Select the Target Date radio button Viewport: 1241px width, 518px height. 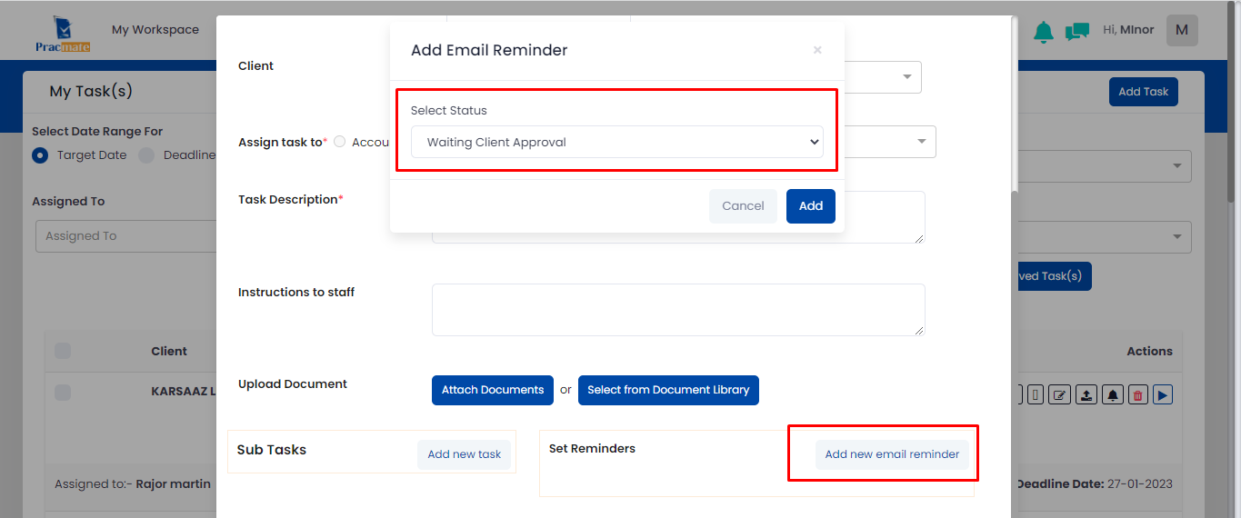40,155
